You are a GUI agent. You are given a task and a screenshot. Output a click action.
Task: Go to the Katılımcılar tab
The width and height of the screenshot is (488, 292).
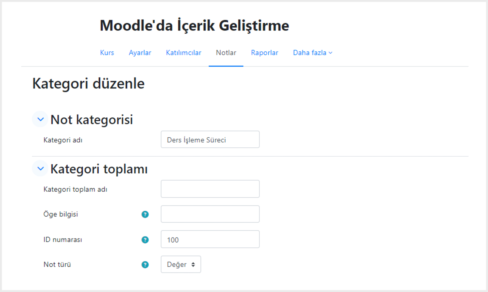pyautogui.click(x=184, y=53)
